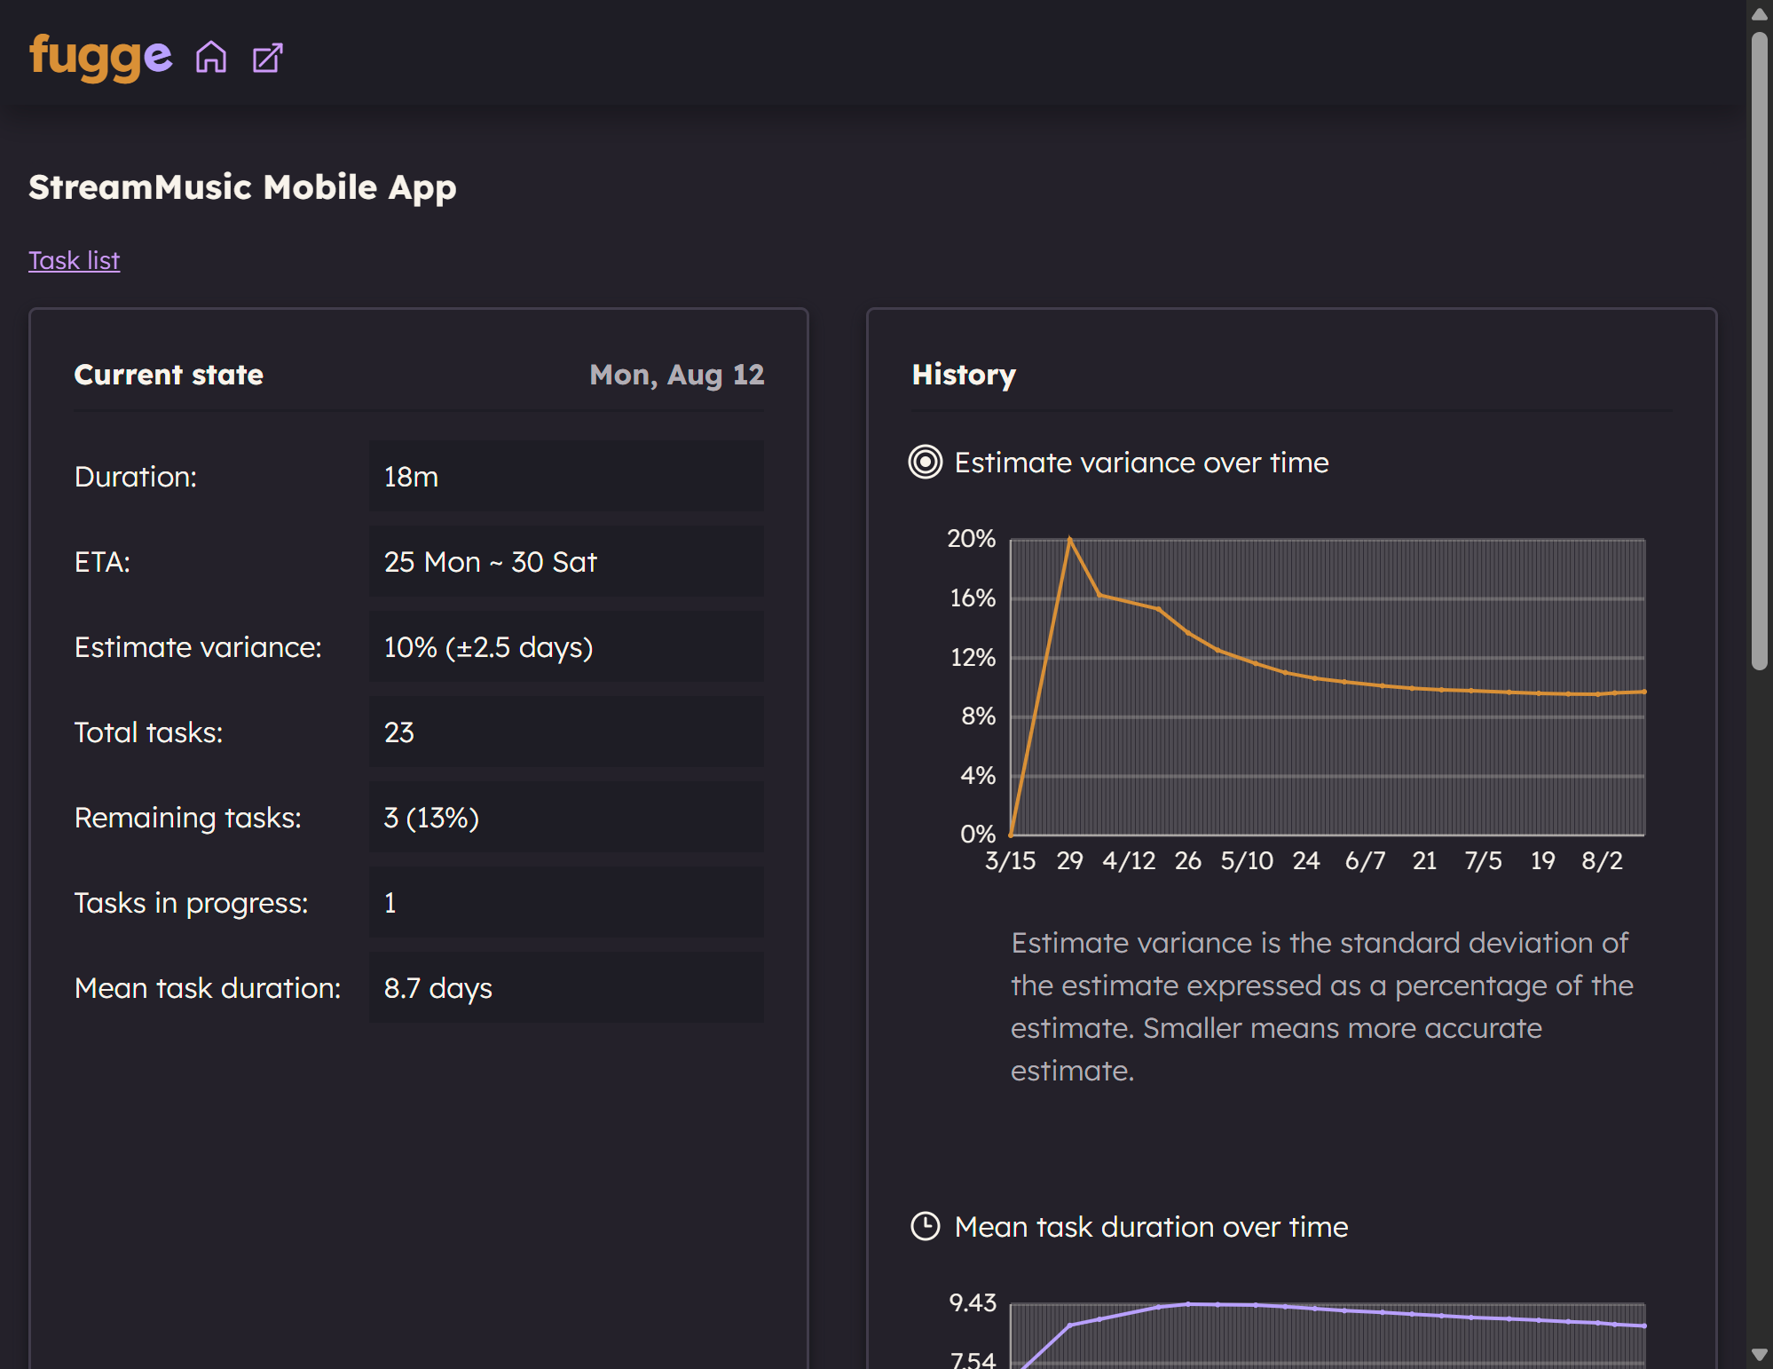This screenshot has width=1773, height=1369.
Task: Click the scrollbar down arrow
Action: pyautogui.click(x=1760, y=1356)
